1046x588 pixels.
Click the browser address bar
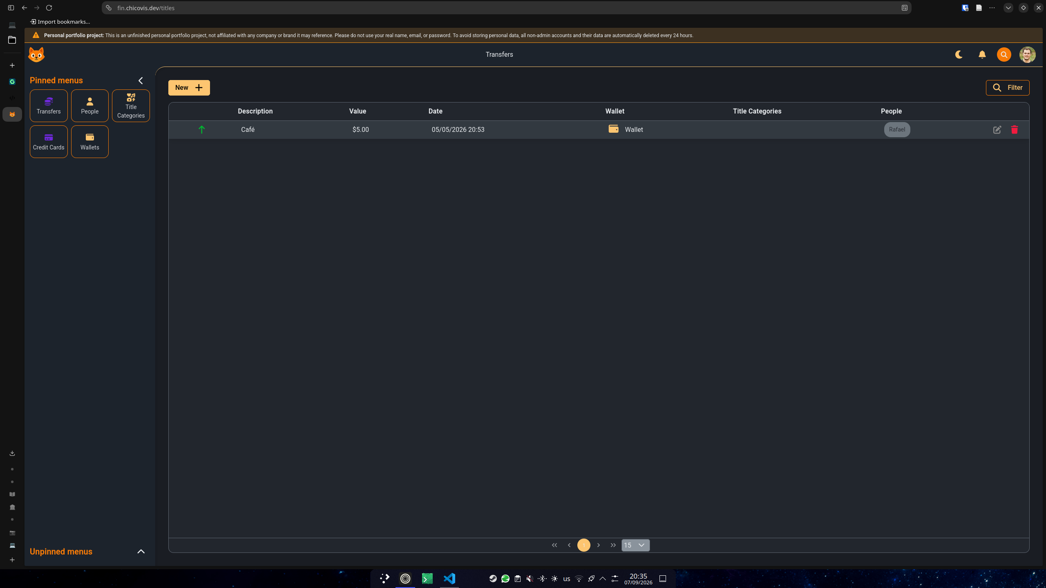pos(506,8)
